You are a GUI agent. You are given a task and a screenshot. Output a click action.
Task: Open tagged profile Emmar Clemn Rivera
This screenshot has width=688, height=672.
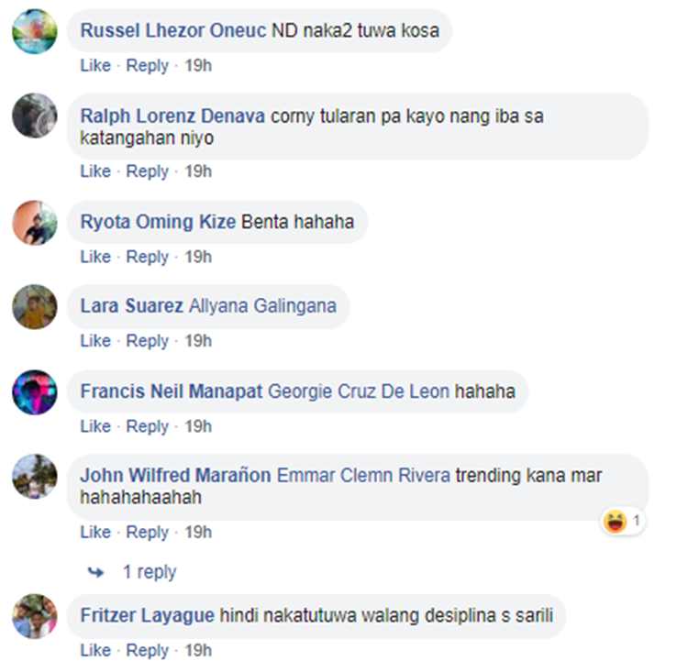click(363, 476)
